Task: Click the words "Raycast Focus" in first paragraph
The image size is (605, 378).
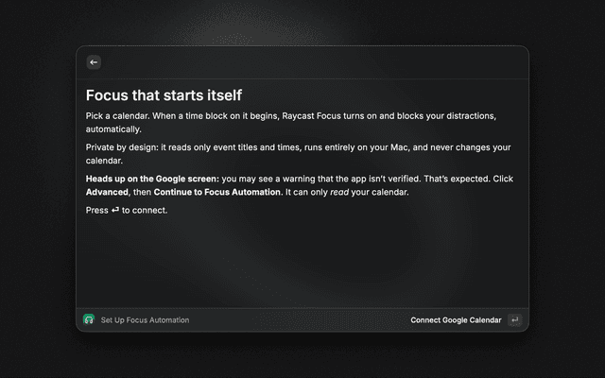Action: pyautogui.click(x=311, y=116)
